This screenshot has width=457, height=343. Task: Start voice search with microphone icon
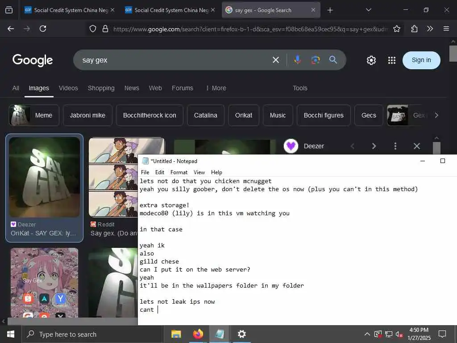click(297, 60)
